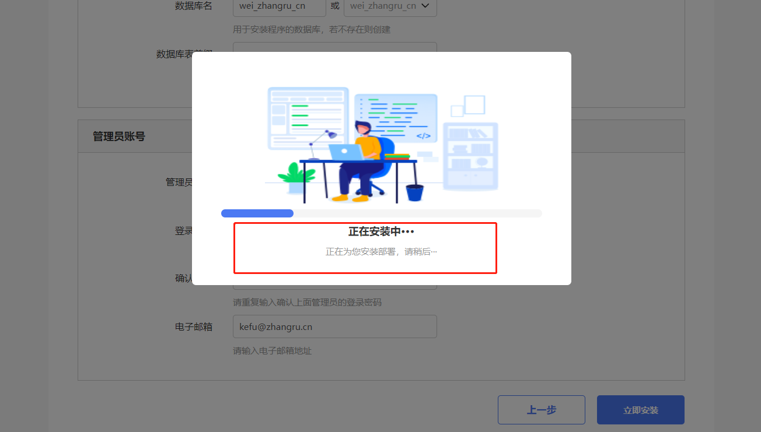Click the laptop on the desk illustration
761x432 pixels.
coord(345,152)
